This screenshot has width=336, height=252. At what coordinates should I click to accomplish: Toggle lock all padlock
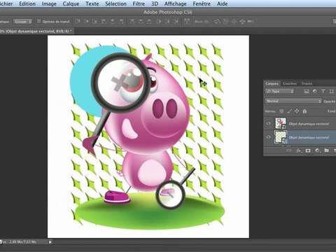[x=304, y=111]
